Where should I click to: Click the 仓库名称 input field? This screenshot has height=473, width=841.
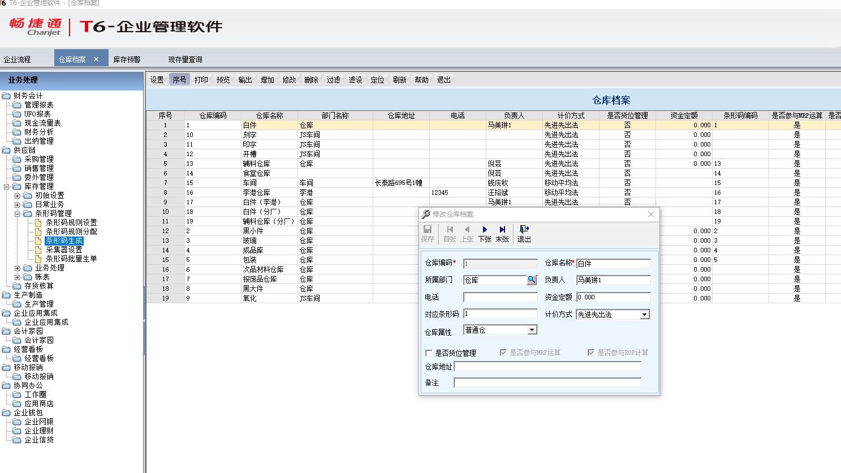click(614, 264)
